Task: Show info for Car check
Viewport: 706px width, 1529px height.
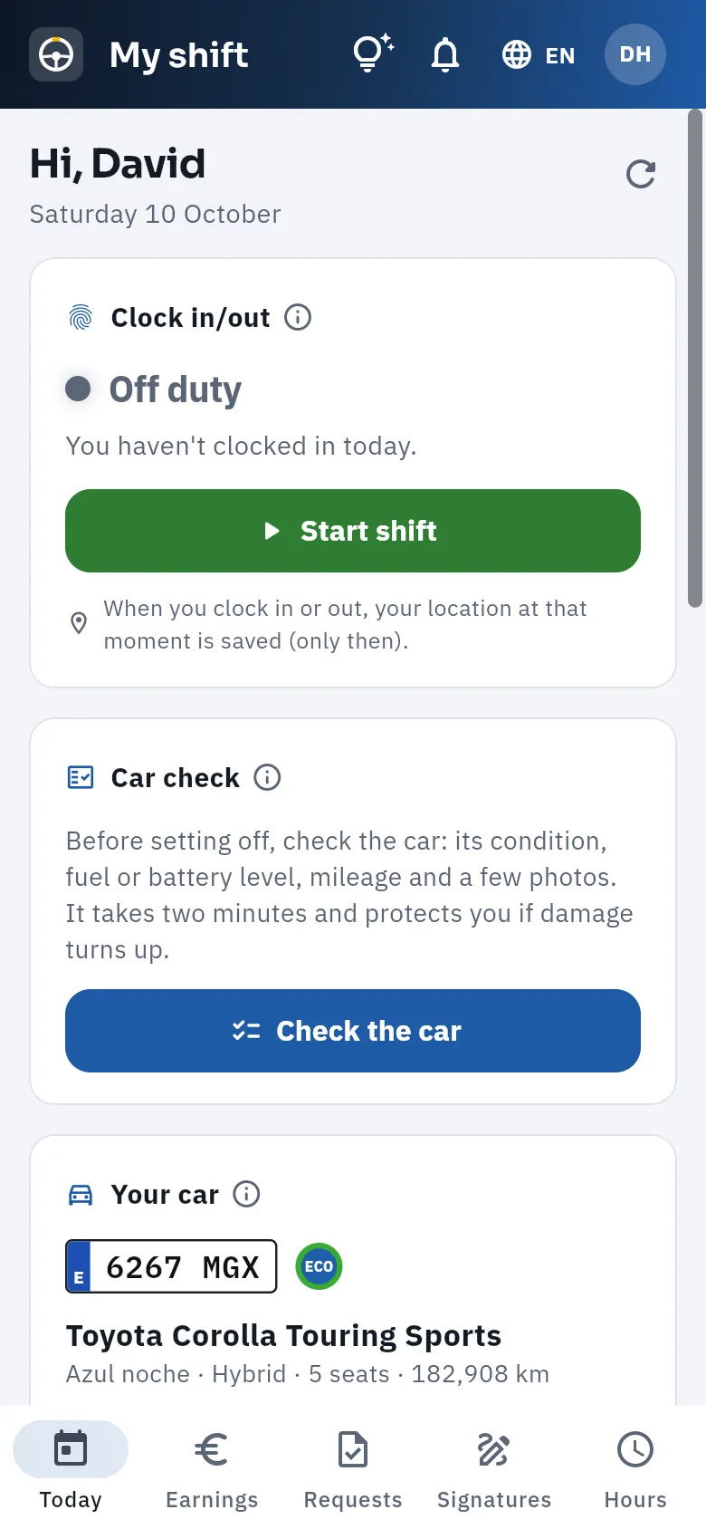Action: coord(267,777)
